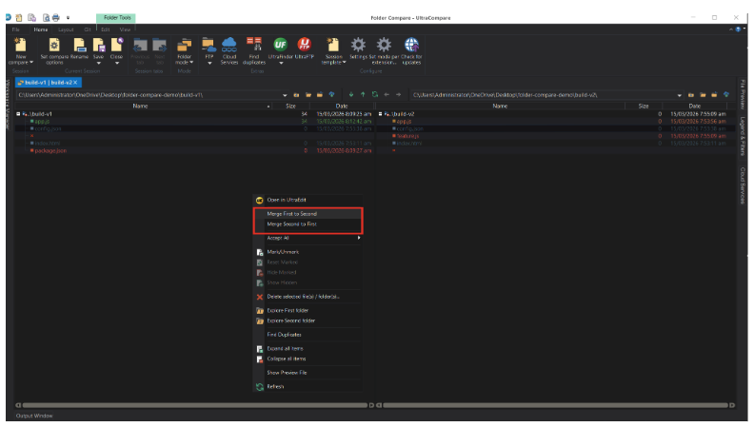Open the Close dropdown arrow

coord(117,63)
